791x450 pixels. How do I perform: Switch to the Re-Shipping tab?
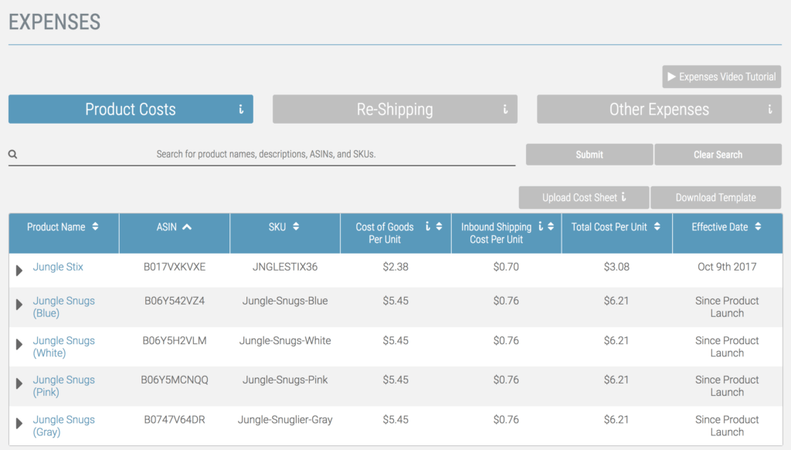click(395, 109)
